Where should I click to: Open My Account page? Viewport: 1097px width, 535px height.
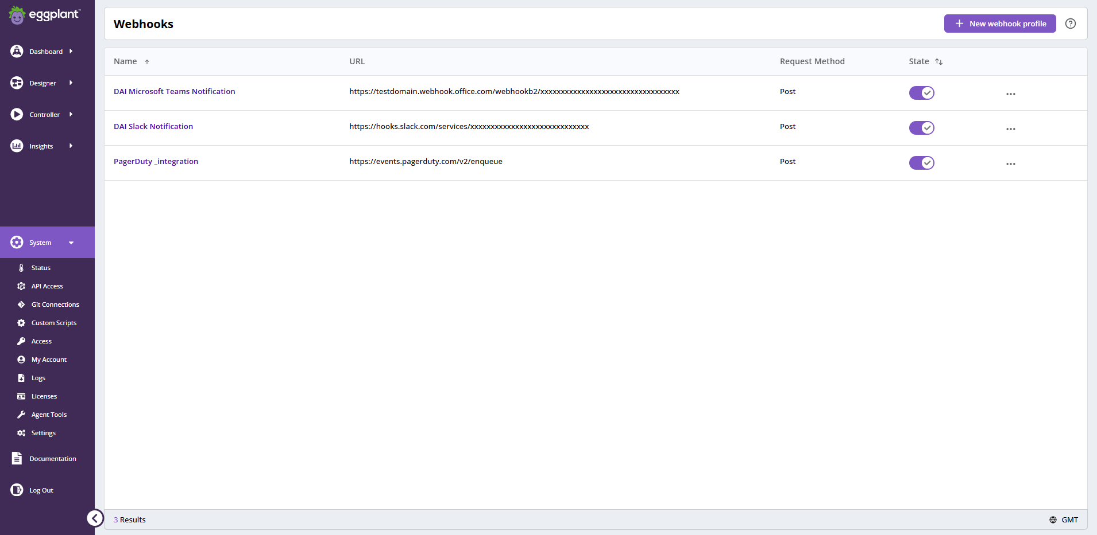tap(49, 360)
